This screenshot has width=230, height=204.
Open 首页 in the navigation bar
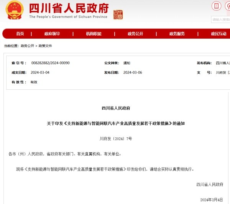click(x=20, y=34)
